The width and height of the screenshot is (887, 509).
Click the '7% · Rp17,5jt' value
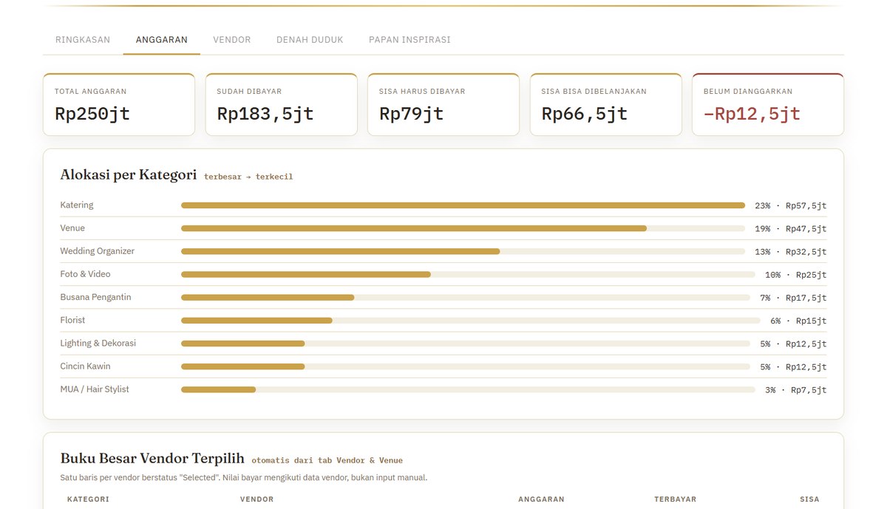(x=793, y=298)
